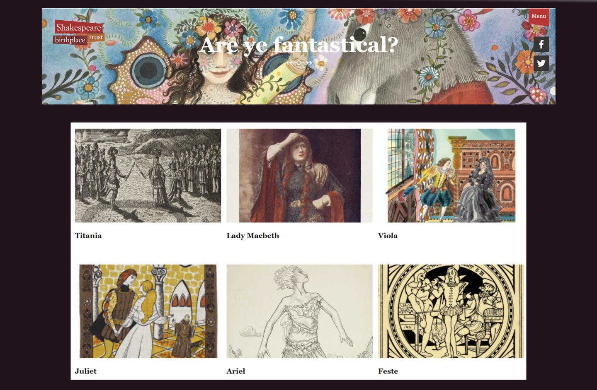Select the Juliet balcony illustration

[x=148, y=311]
